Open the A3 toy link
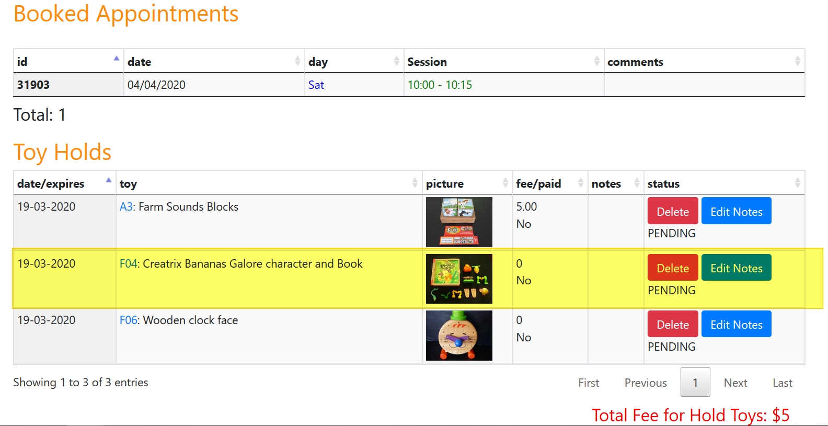The height and width of the screenshot is (426, 828). [x=126, y=206]
